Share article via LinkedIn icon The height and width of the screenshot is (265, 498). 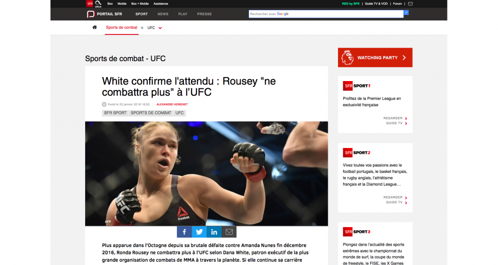(214, 232)
